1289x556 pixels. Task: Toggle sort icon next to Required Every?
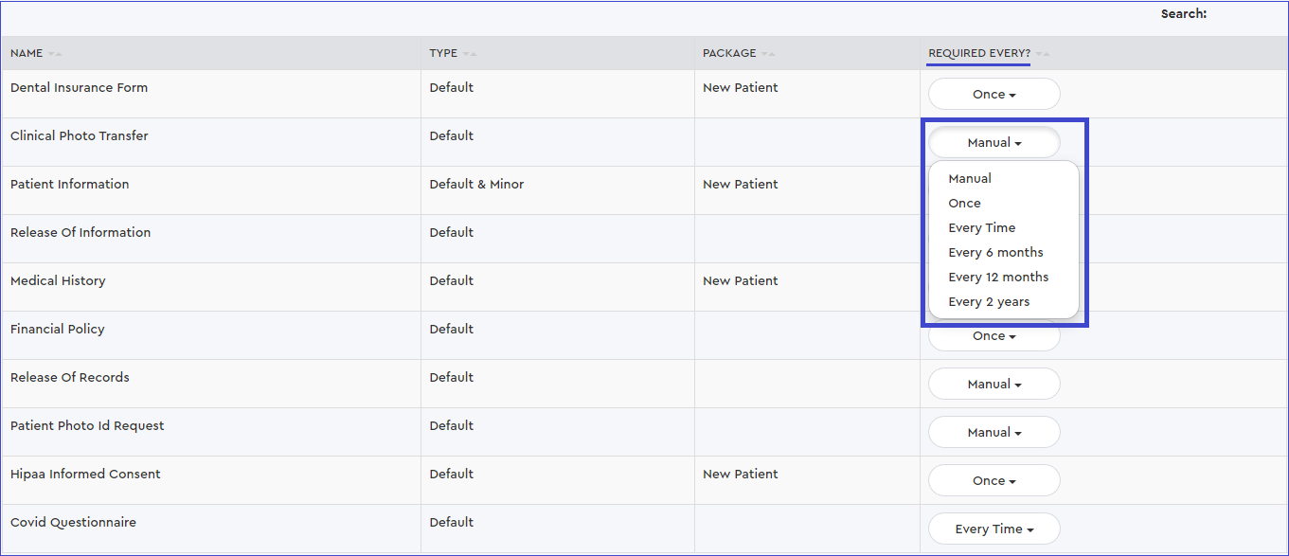(x=1043, y=54)
